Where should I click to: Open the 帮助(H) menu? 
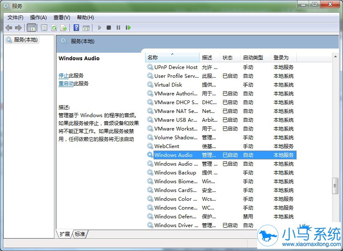85,18
